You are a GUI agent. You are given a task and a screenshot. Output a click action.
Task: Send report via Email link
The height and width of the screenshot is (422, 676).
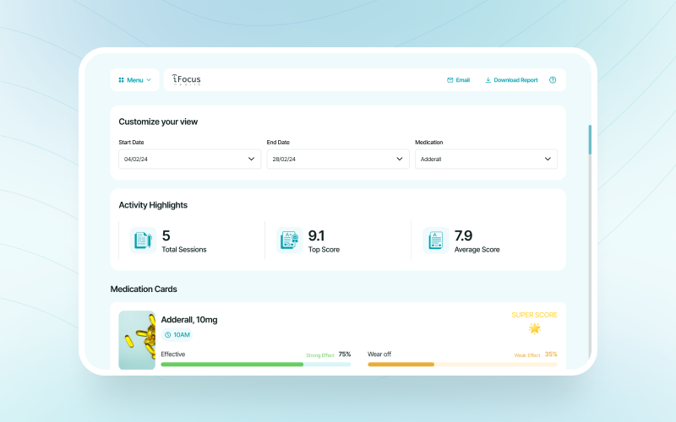pyautogui.click(x=458, y=80)
